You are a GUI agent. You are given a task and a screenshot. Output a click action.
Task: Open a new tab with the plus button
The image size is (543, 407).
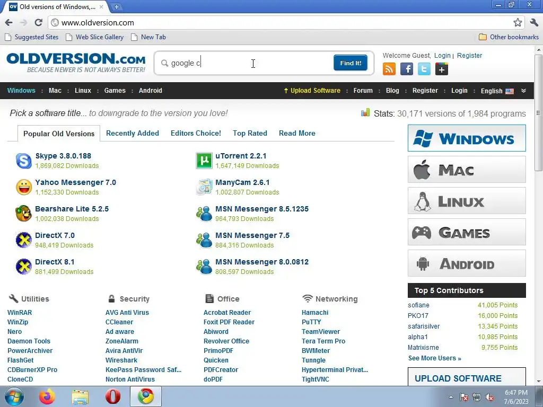tap(117, 6)
